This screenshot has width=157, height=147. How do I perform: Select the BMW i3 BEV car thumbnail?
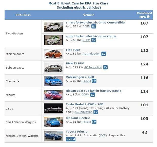(53, 67)
